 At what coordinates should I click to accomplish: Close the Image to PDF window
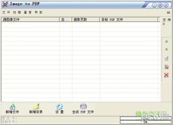point(166,5)
